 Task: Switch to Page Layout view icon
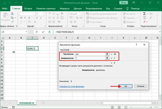(x=119, y=107)
